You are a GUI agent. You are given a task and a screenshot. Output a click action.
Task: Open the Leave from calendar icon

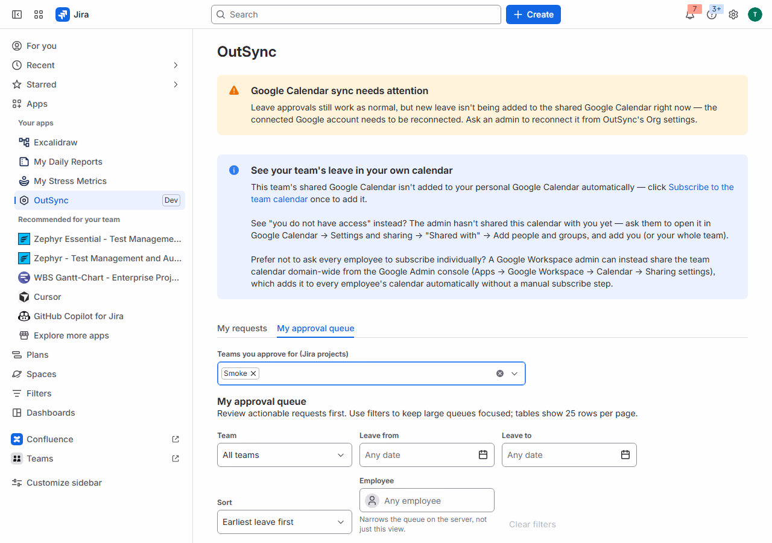coord(483,455)
